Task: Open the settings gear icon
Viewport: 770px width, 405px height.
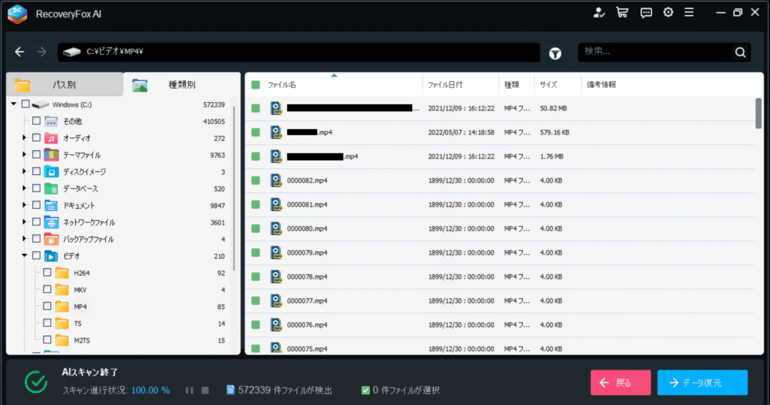Action: click(668, 12)
